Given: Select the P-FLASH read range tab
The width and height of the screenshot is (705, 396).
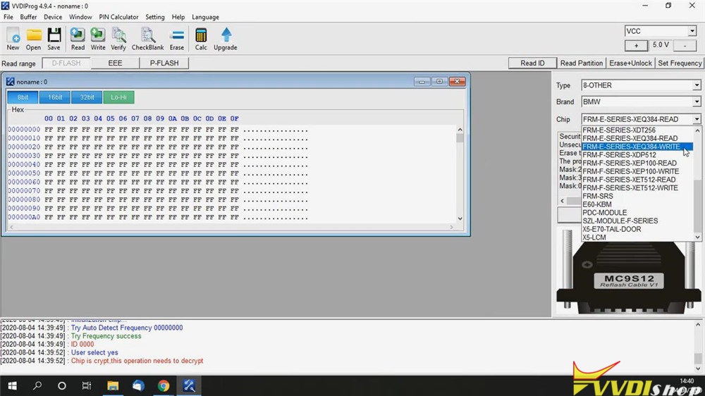Looking at the screenshot, I should (164, 63).
